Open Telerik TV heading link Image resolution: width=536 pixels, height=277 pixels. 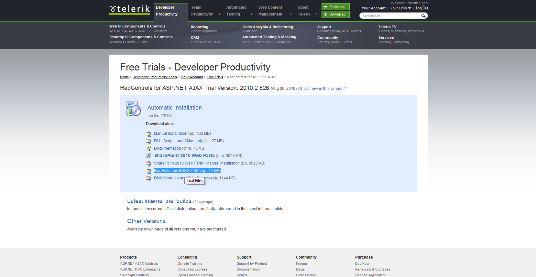pos(387,27)
